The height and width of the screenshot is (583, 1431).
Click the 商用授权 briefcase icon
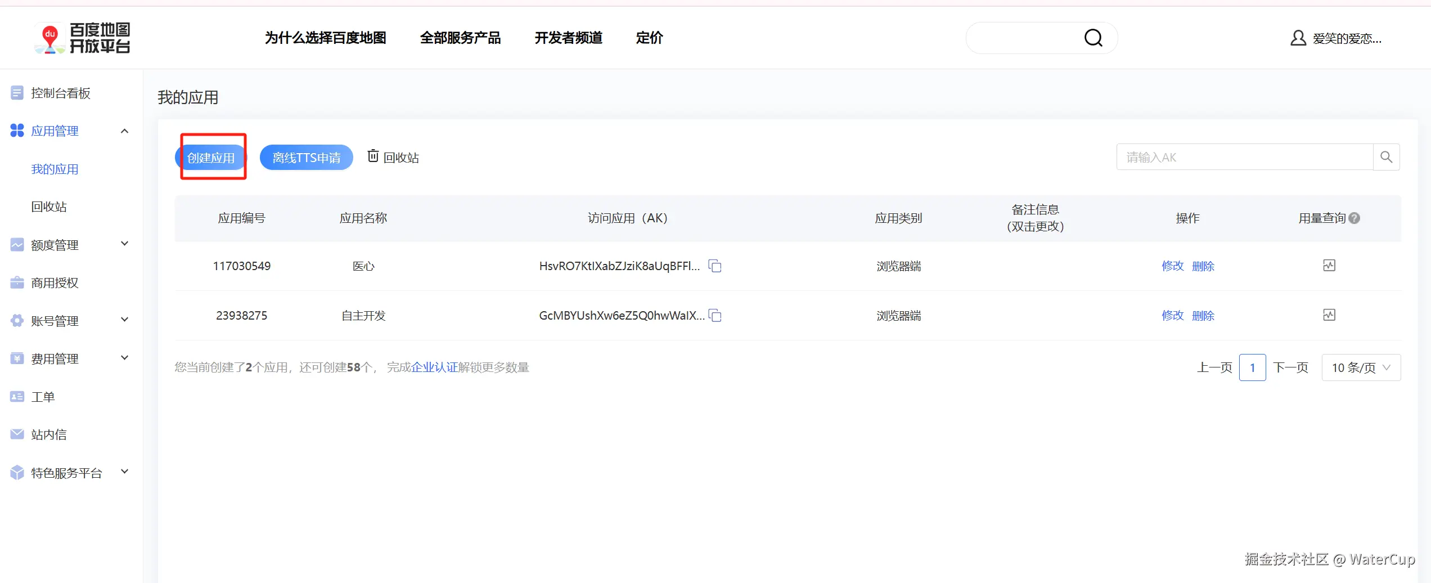[17, 282]
